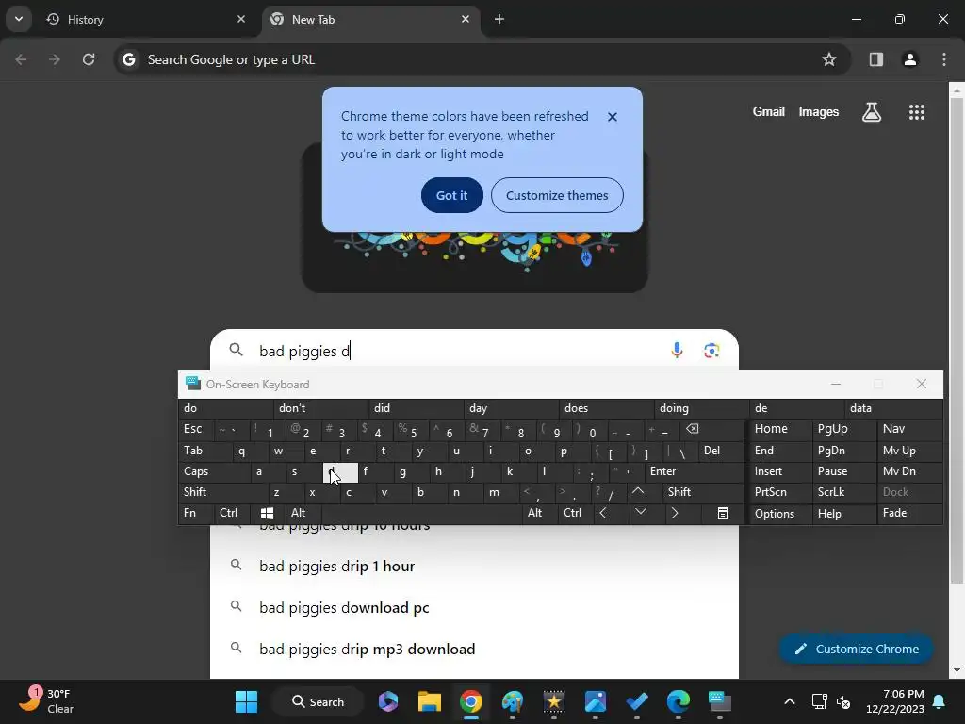Close the History tab
The height and width of the screenshot is (724, 965).
(241, 19)
